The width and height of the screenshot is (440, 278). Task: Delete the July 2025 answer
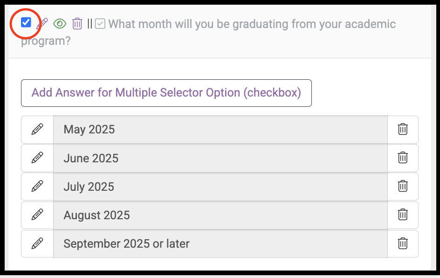(x=403, y=187)
